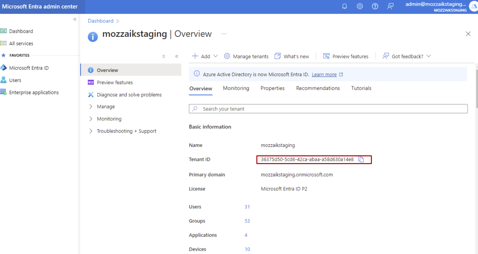Click the Users person icon

(3, 80)
